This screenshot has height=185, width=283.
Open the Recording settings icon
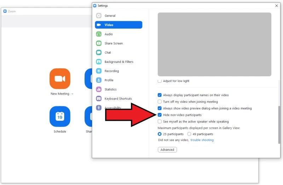[x=99, y=71]
